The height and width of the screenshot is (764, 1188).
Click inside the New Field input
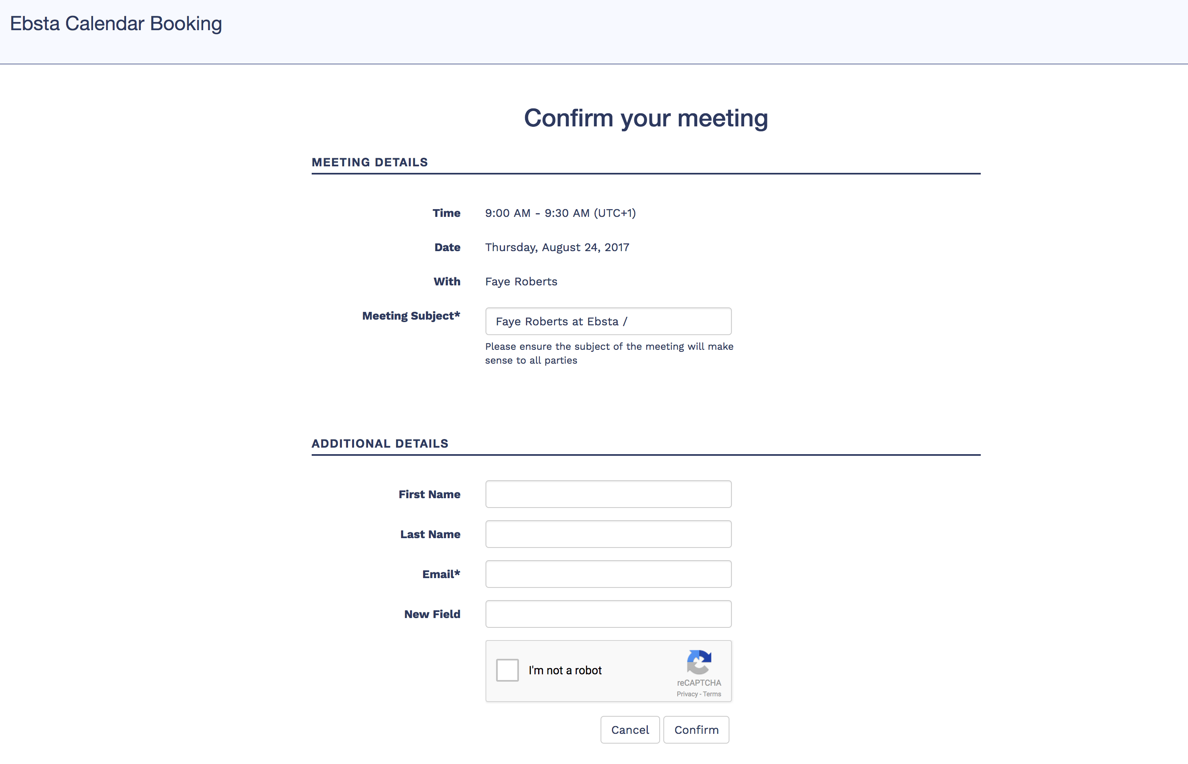(608, 614)
